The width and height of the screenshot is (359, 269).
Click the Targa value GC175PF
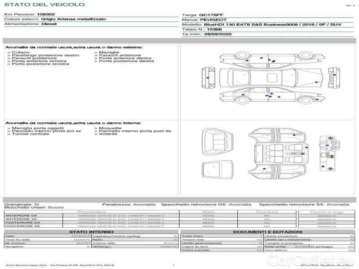coord(211,15)
